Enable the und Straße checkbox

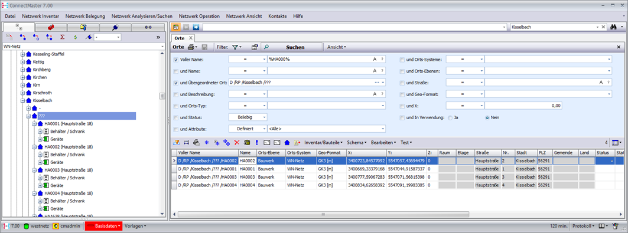pyautogui.click(x=402, y=83)
